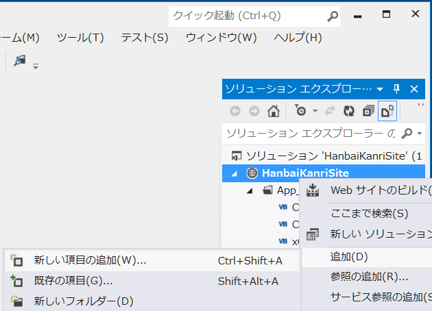Open the テスト(S) menu

tap(145, 38)
